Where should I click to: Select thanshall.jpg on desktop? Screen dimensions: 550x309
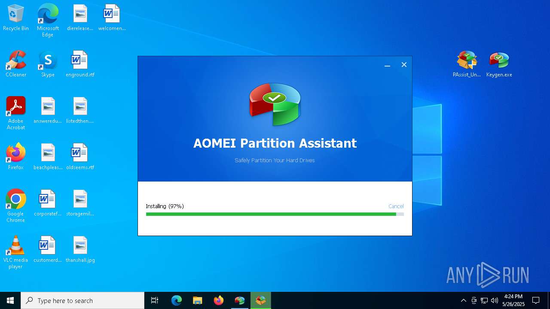pyautogui.click(x=80, y=250)
